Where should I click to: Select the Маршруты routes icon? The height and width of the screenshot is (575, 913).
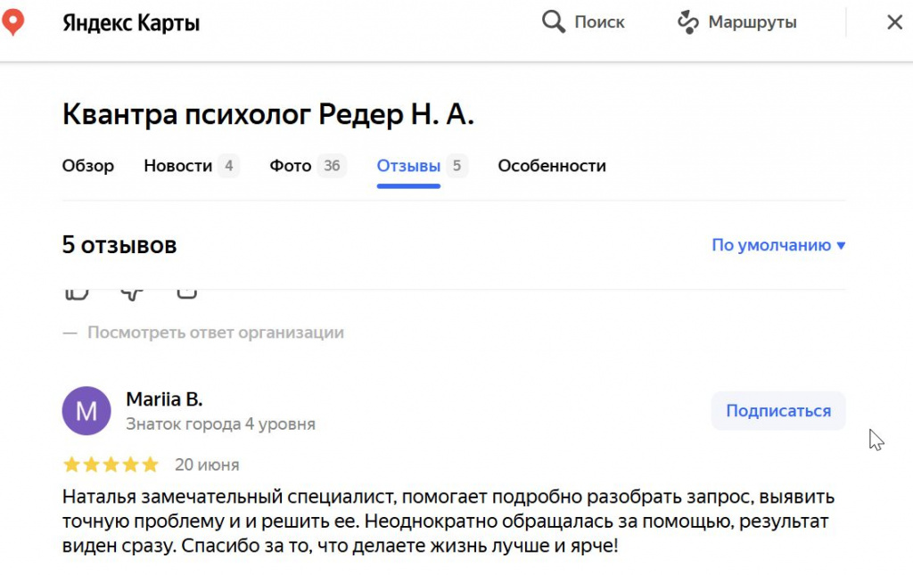pyautogui.click(x=687, y=21)
